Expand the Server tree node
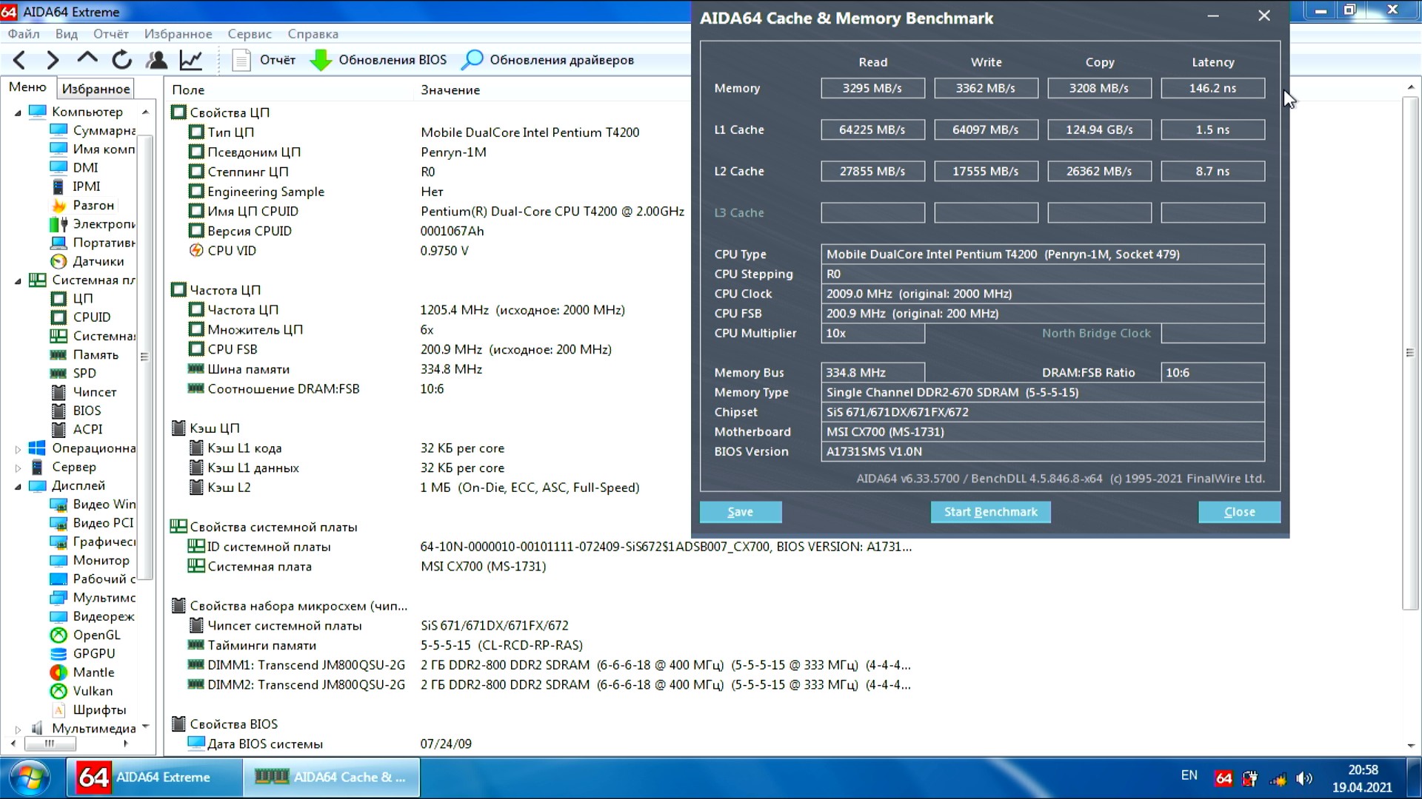Image resolution: width=1422 pixels, height=799 pixels. point(18,468)
